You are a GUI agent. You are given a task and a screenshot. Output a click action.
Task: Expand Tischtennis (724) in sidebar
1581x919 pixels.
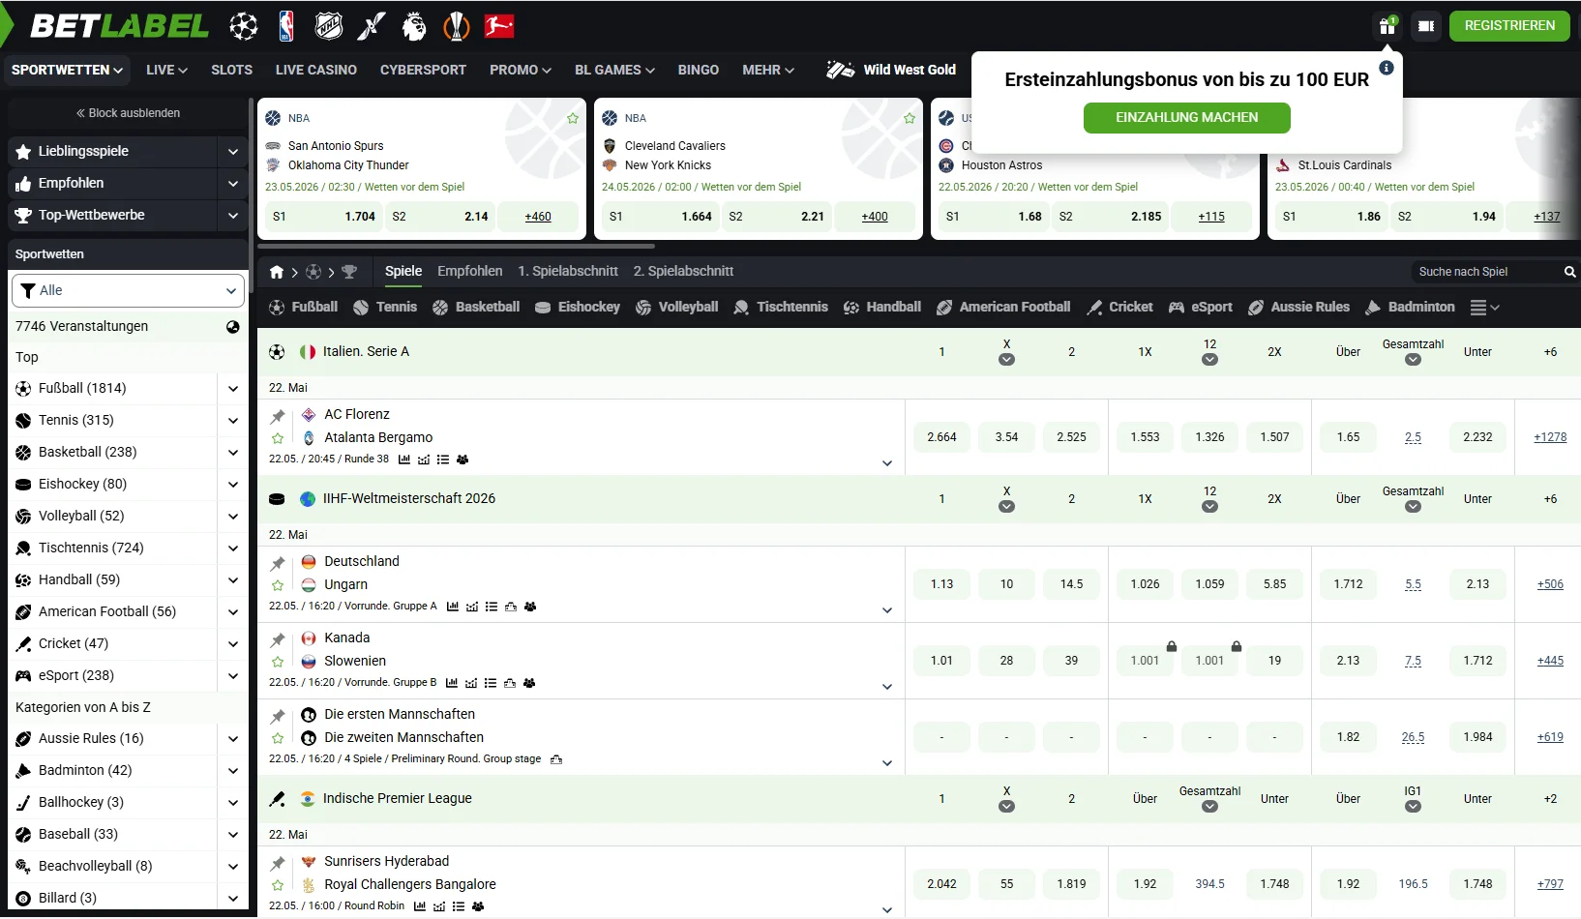coord(232,548)
